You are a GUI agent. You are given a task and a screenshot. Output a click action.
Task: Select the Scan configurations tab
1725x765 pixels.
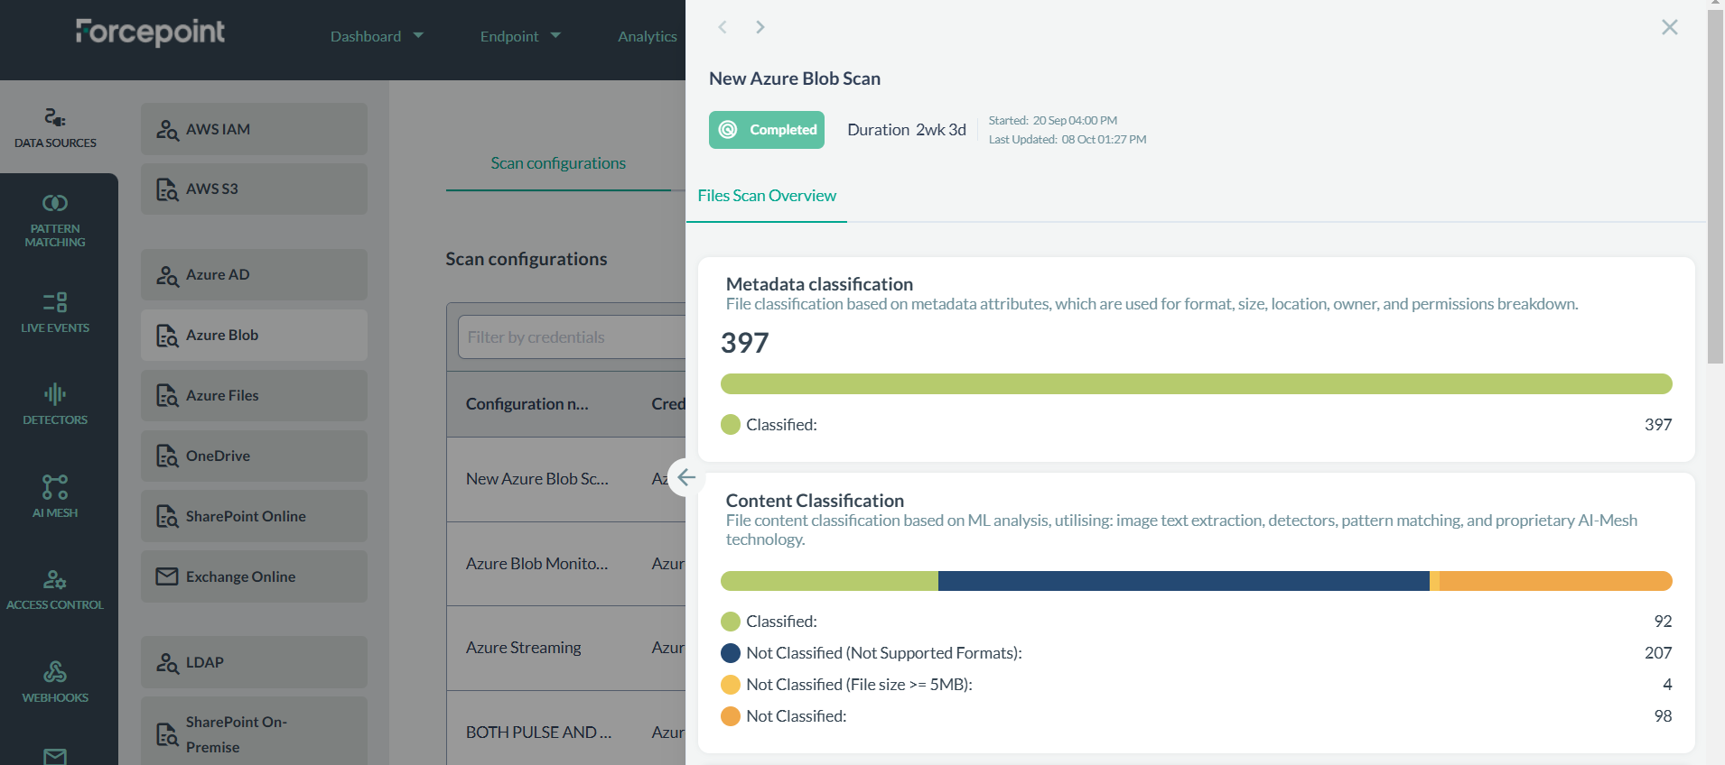[x=558, y=163]
